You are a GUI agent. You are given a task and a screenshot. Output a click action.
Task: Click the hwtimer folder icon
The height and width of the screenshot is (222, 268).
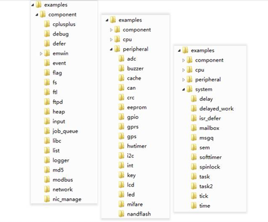click(x=121, y=146)
